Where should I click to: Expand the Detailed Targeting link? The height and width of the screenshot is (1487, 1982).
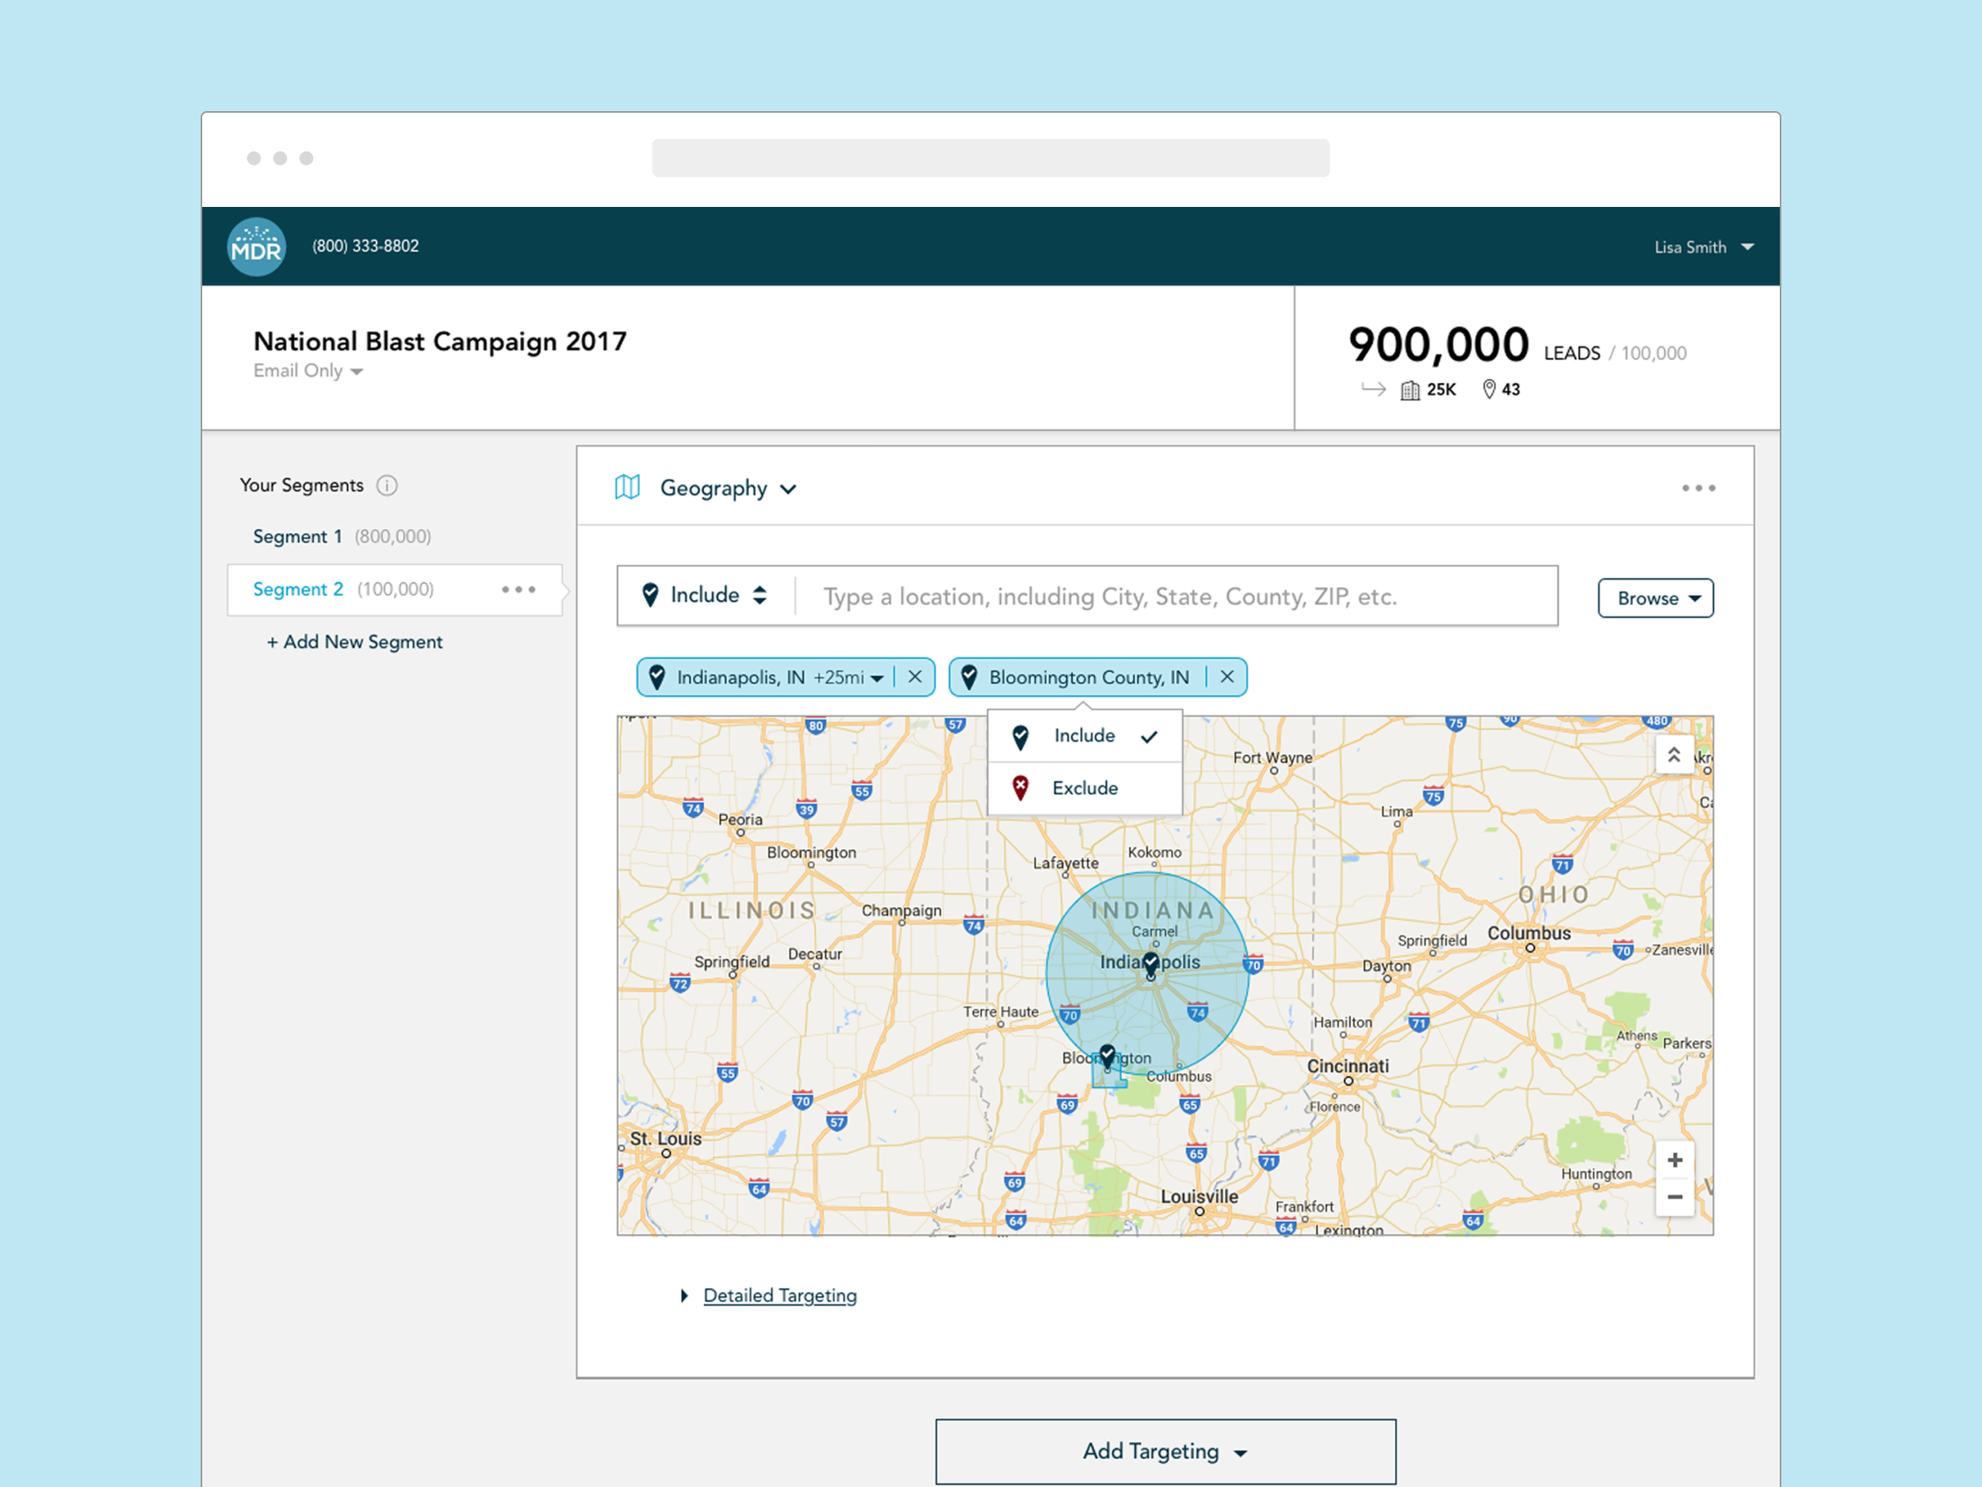click(779, 1295)
